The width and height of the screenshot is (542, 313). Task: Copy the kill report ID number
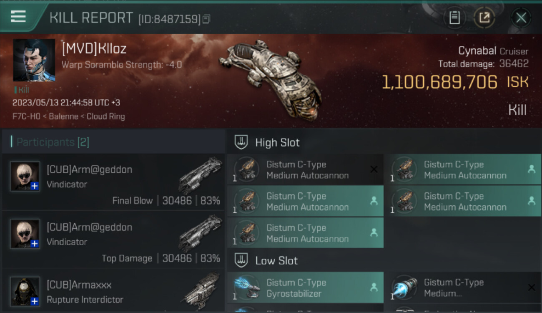click(x=206, y=19)
